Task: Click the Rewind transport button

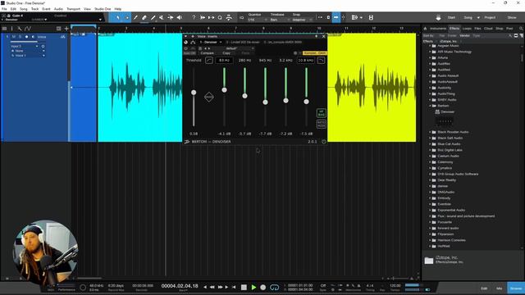Action: [x=212, y=288]
